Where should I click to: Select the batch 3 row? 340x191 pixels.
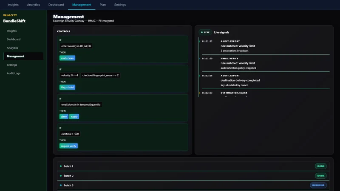(193, 185)
